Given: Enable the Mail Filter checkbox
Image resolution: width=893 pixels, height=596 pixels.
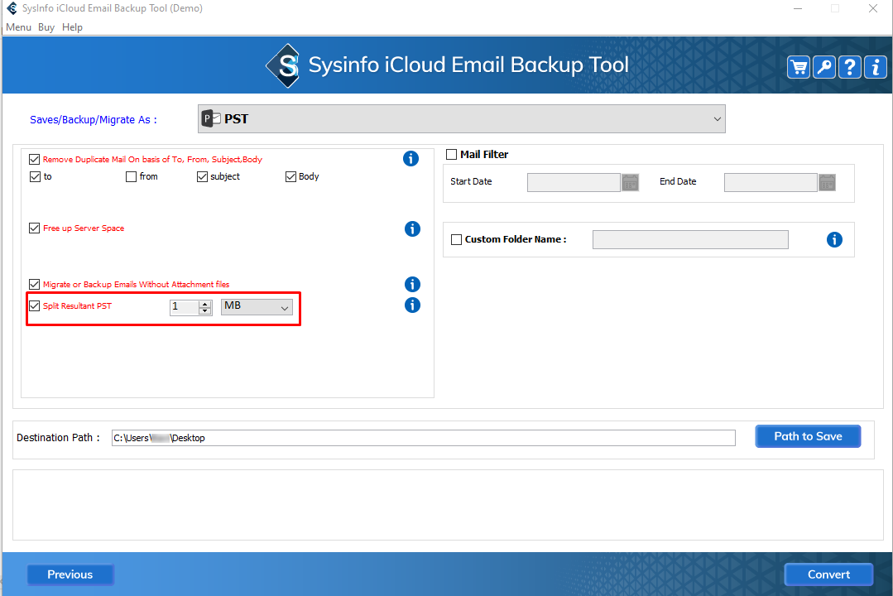Looking at the screenshot, I should pyautogui.click(x=452, y=155).
